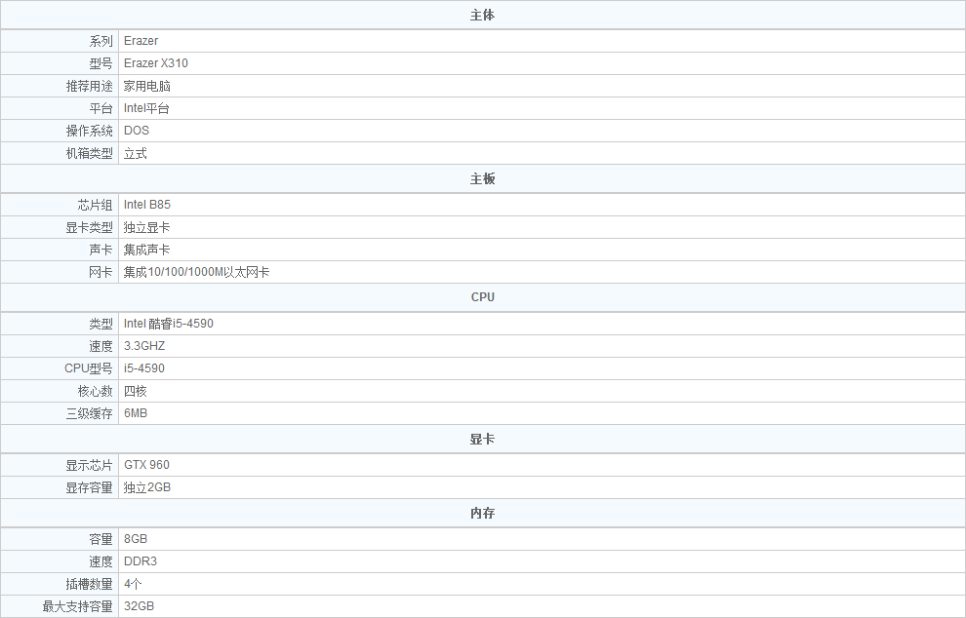Image resolution: width=966 pixels, height=618 pixels.
Task: Select the 四核 value
Action: tap(136, 392)
